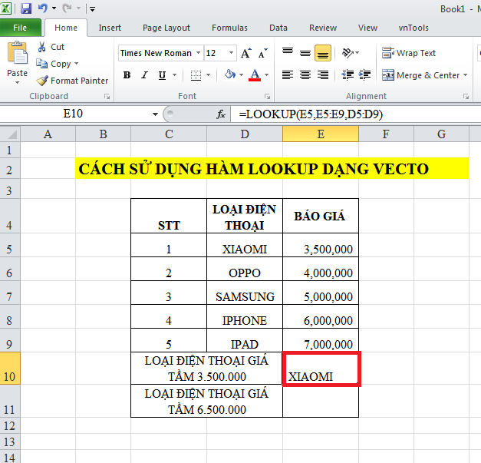Click the Excel application icon in title bar
This screenshot has height=463, width=481.
click(x=6, y=8)
